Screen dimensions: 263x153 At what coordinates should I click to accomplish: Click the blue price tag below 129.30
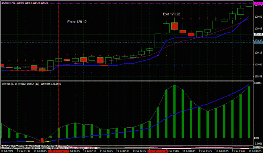(x=258, y=43)
